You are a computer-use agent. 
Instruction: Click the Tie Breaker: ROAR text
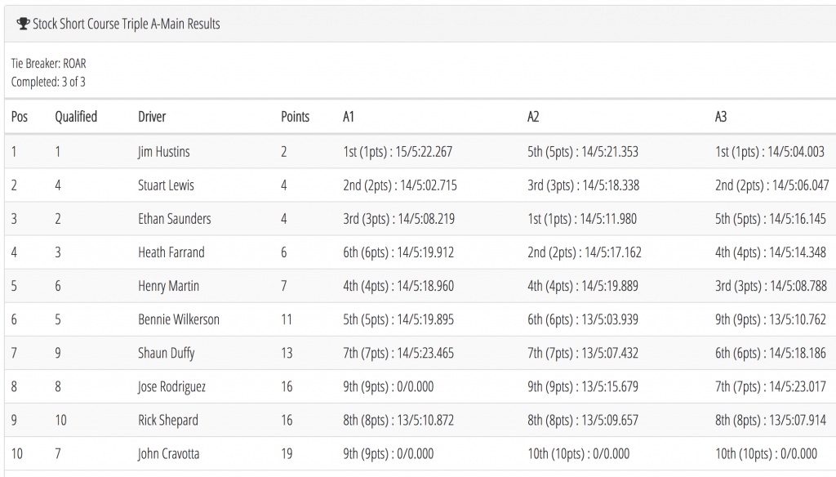coord(48,64)
